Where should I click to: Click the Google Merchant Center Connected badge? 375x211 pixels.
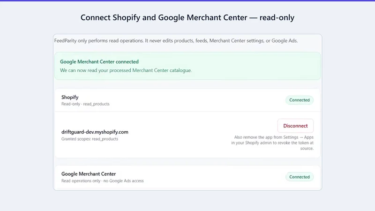pos(300,177)
